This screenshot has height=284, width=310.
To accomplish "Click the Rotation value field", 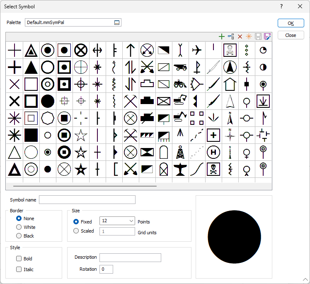I will [x=106, y=269].
